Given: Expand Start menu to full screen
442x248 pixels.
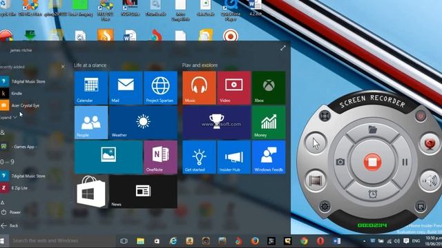Looking at the screenshot, I should coord(283,48).
